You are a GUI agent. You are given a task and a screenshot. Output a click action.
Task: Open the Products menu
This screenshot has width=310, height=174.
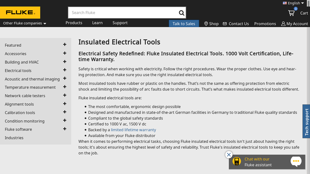click(74, 23)
